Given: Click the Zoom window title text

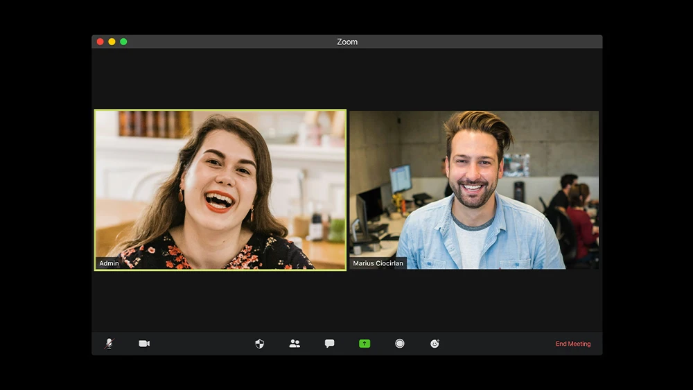Looking at the screenshot, I should (x=347, y=42).
